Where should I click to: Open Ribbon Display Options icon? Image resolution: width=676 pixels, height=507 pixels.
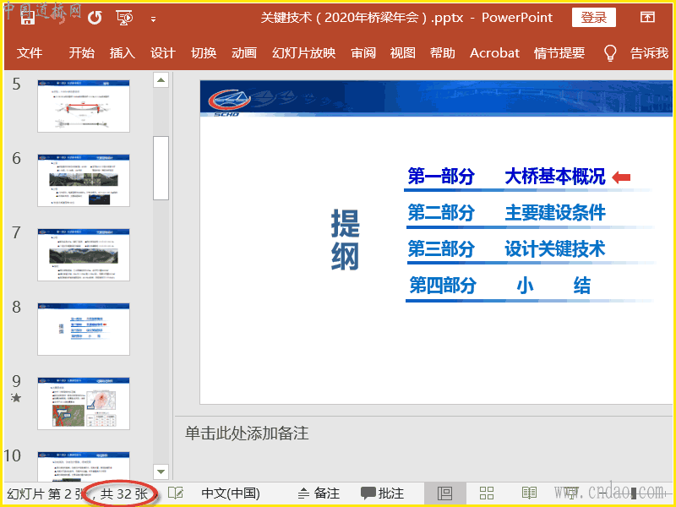tap(647, 17)
